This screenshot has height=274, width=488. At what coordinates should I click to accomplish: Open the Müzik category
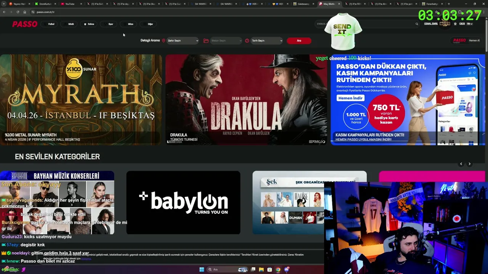[69, 24]
